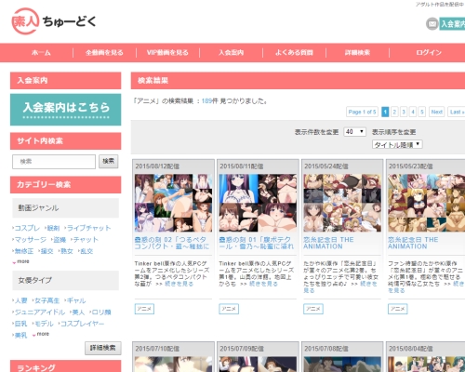Open the sort order dropdown タイトル降順
465x372 pixels.
coord(397,144)
